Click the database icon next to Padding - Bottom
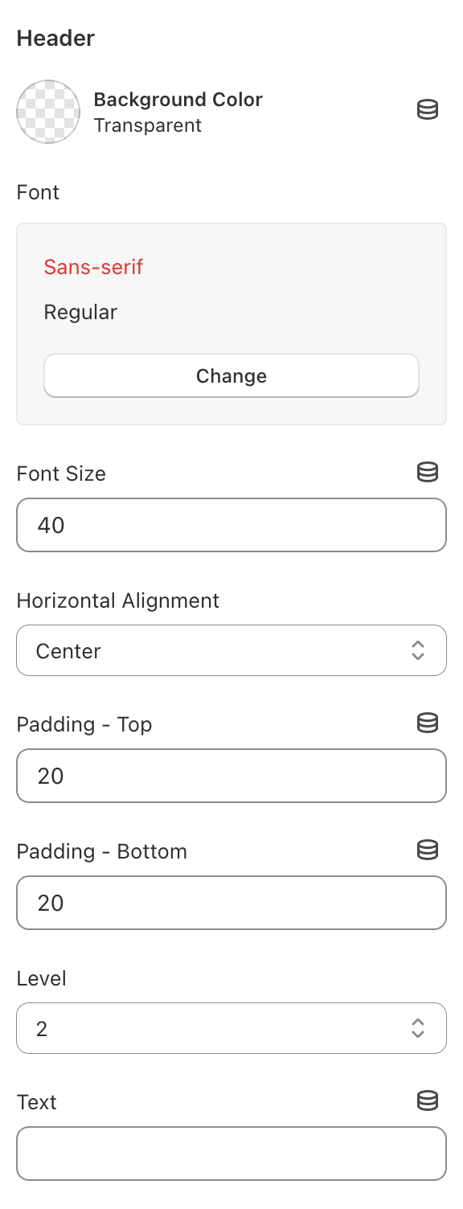 coord(428,850)
